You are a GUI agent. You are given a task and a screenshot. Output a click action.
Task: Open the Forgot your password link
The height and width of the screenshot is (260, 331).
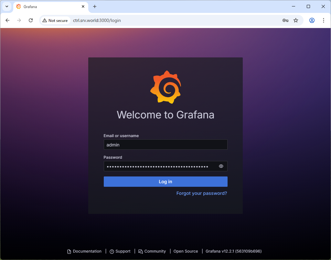tap(201, 193)
